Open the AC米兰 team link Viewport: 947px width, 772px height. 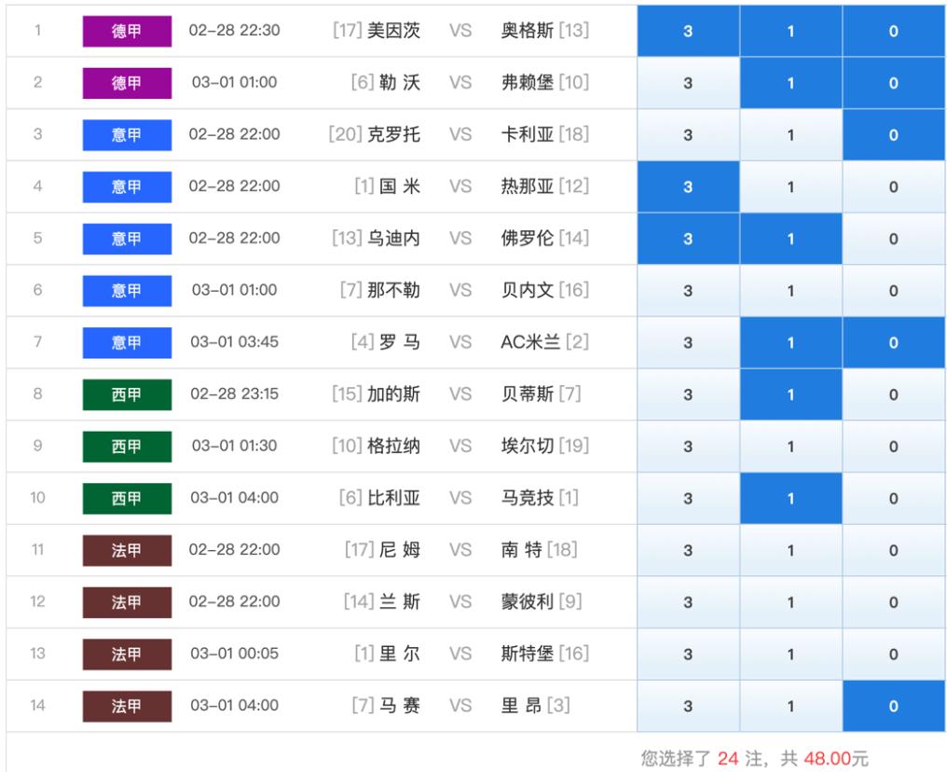pos(530,342)
